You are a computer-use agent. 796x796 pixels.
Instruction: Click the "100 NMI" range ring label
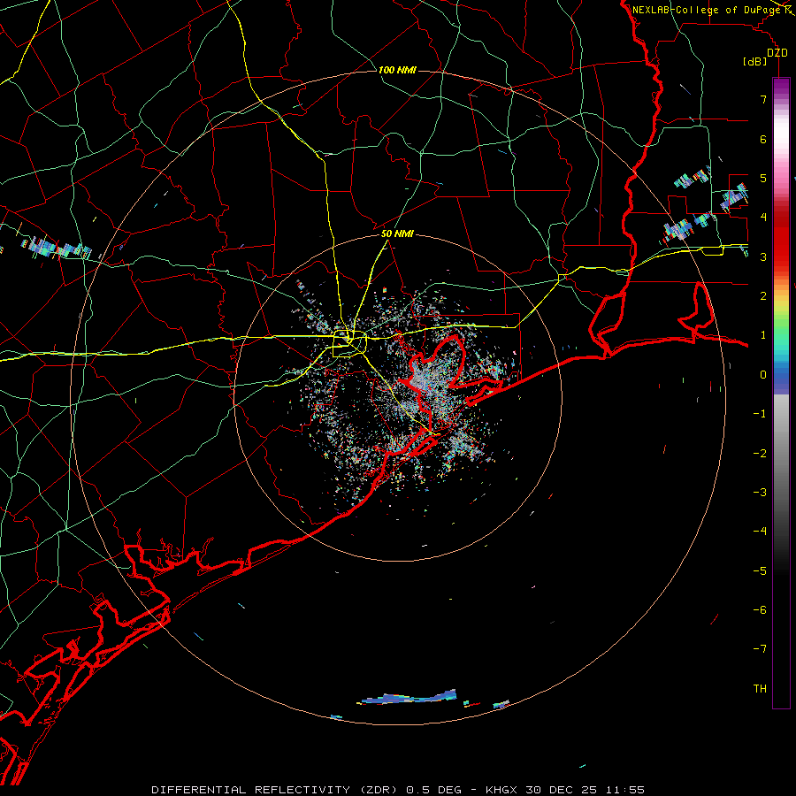397,70
